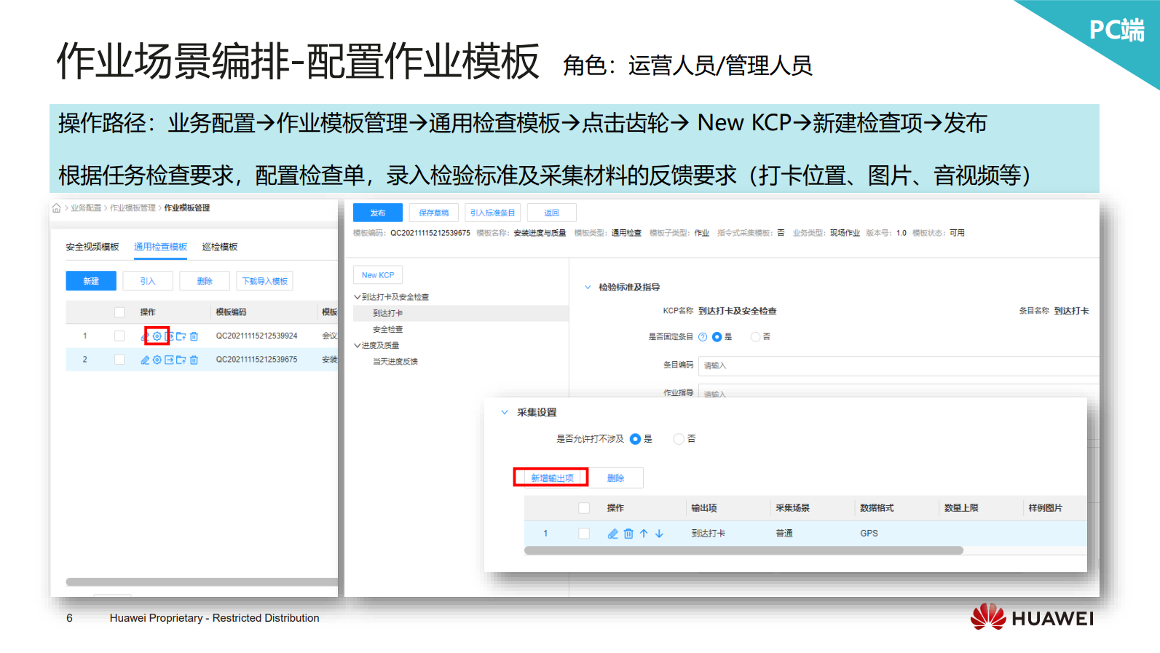Click folder upload icon for QC20211115212539675
Screen dimensions: 1160x653
pos(181,360)
